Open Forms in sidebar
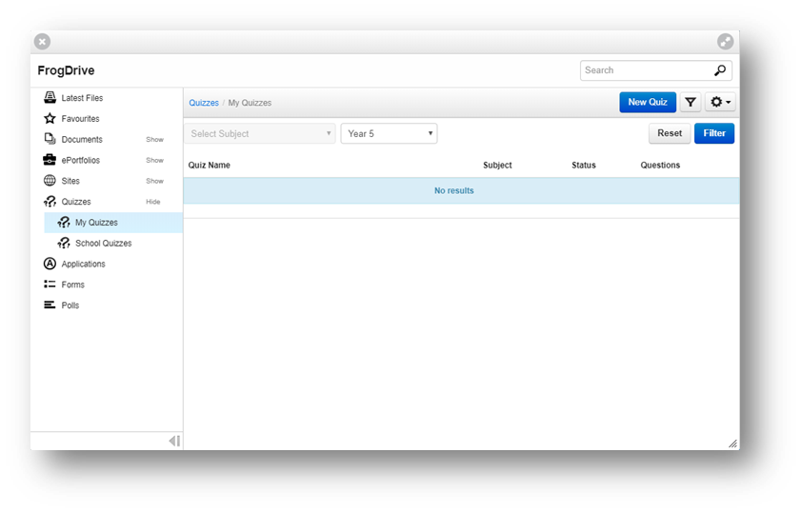Screen dimensions: 802x512 click(x=72, y=285)
